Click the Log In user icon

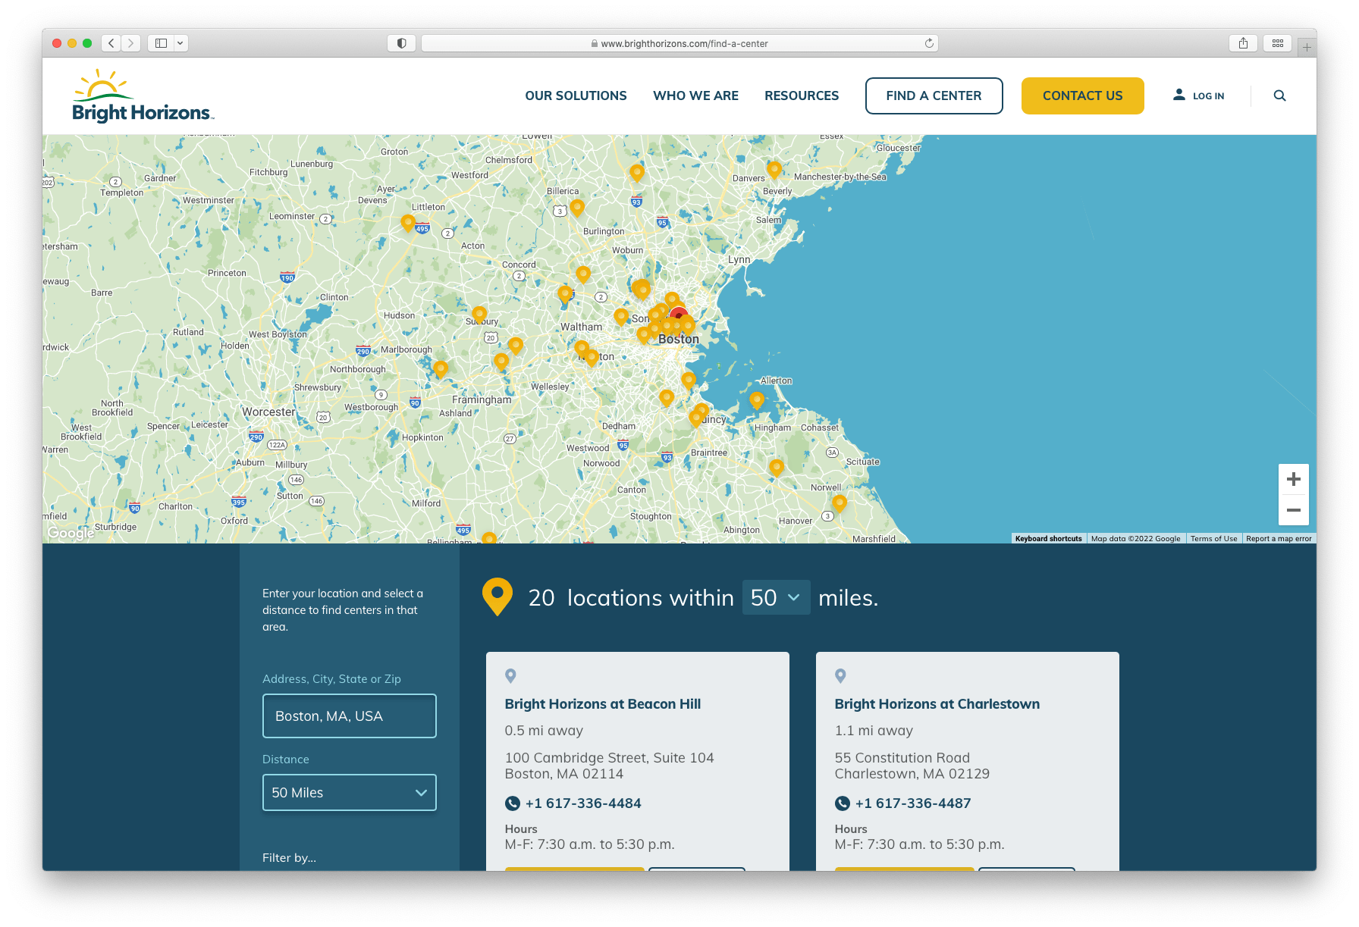[1179, 95]
